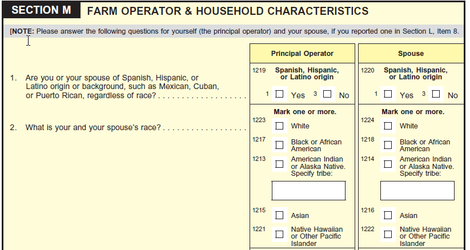Check No for Spouse Hispanic origin

(x=436, y=94)
